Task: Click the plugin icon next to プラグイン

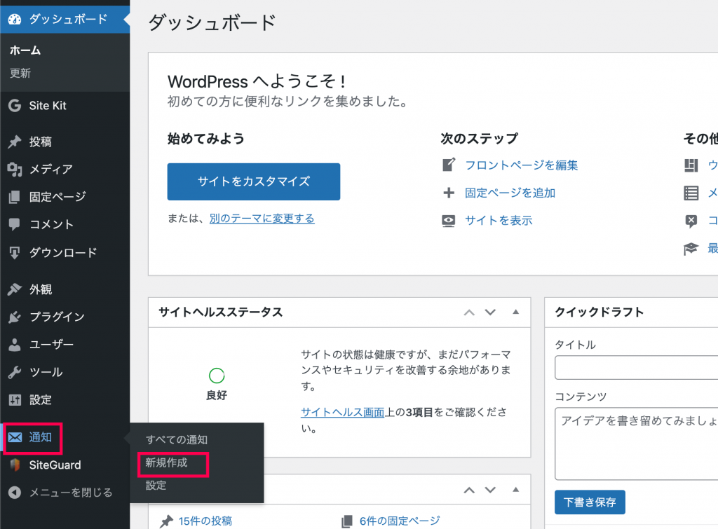Action: click(15, 317)
